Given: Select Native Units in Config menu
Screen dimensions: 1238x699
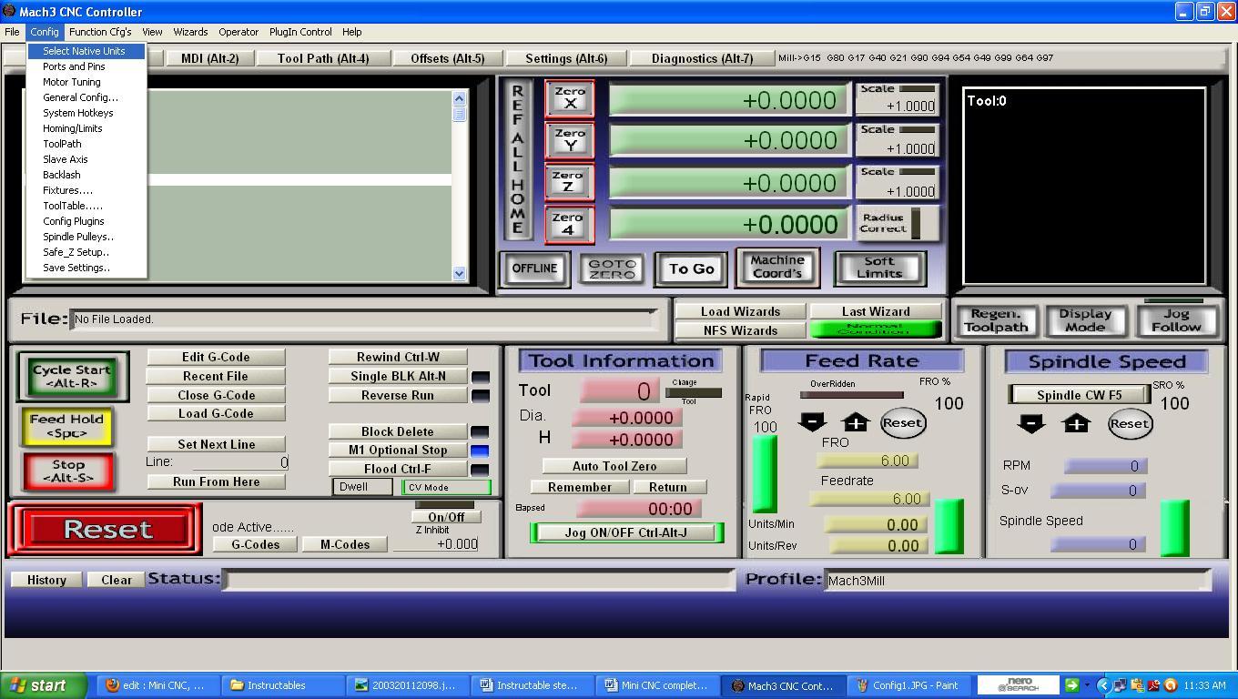Looking at the screenshot, I should click(x=86, y=51).
